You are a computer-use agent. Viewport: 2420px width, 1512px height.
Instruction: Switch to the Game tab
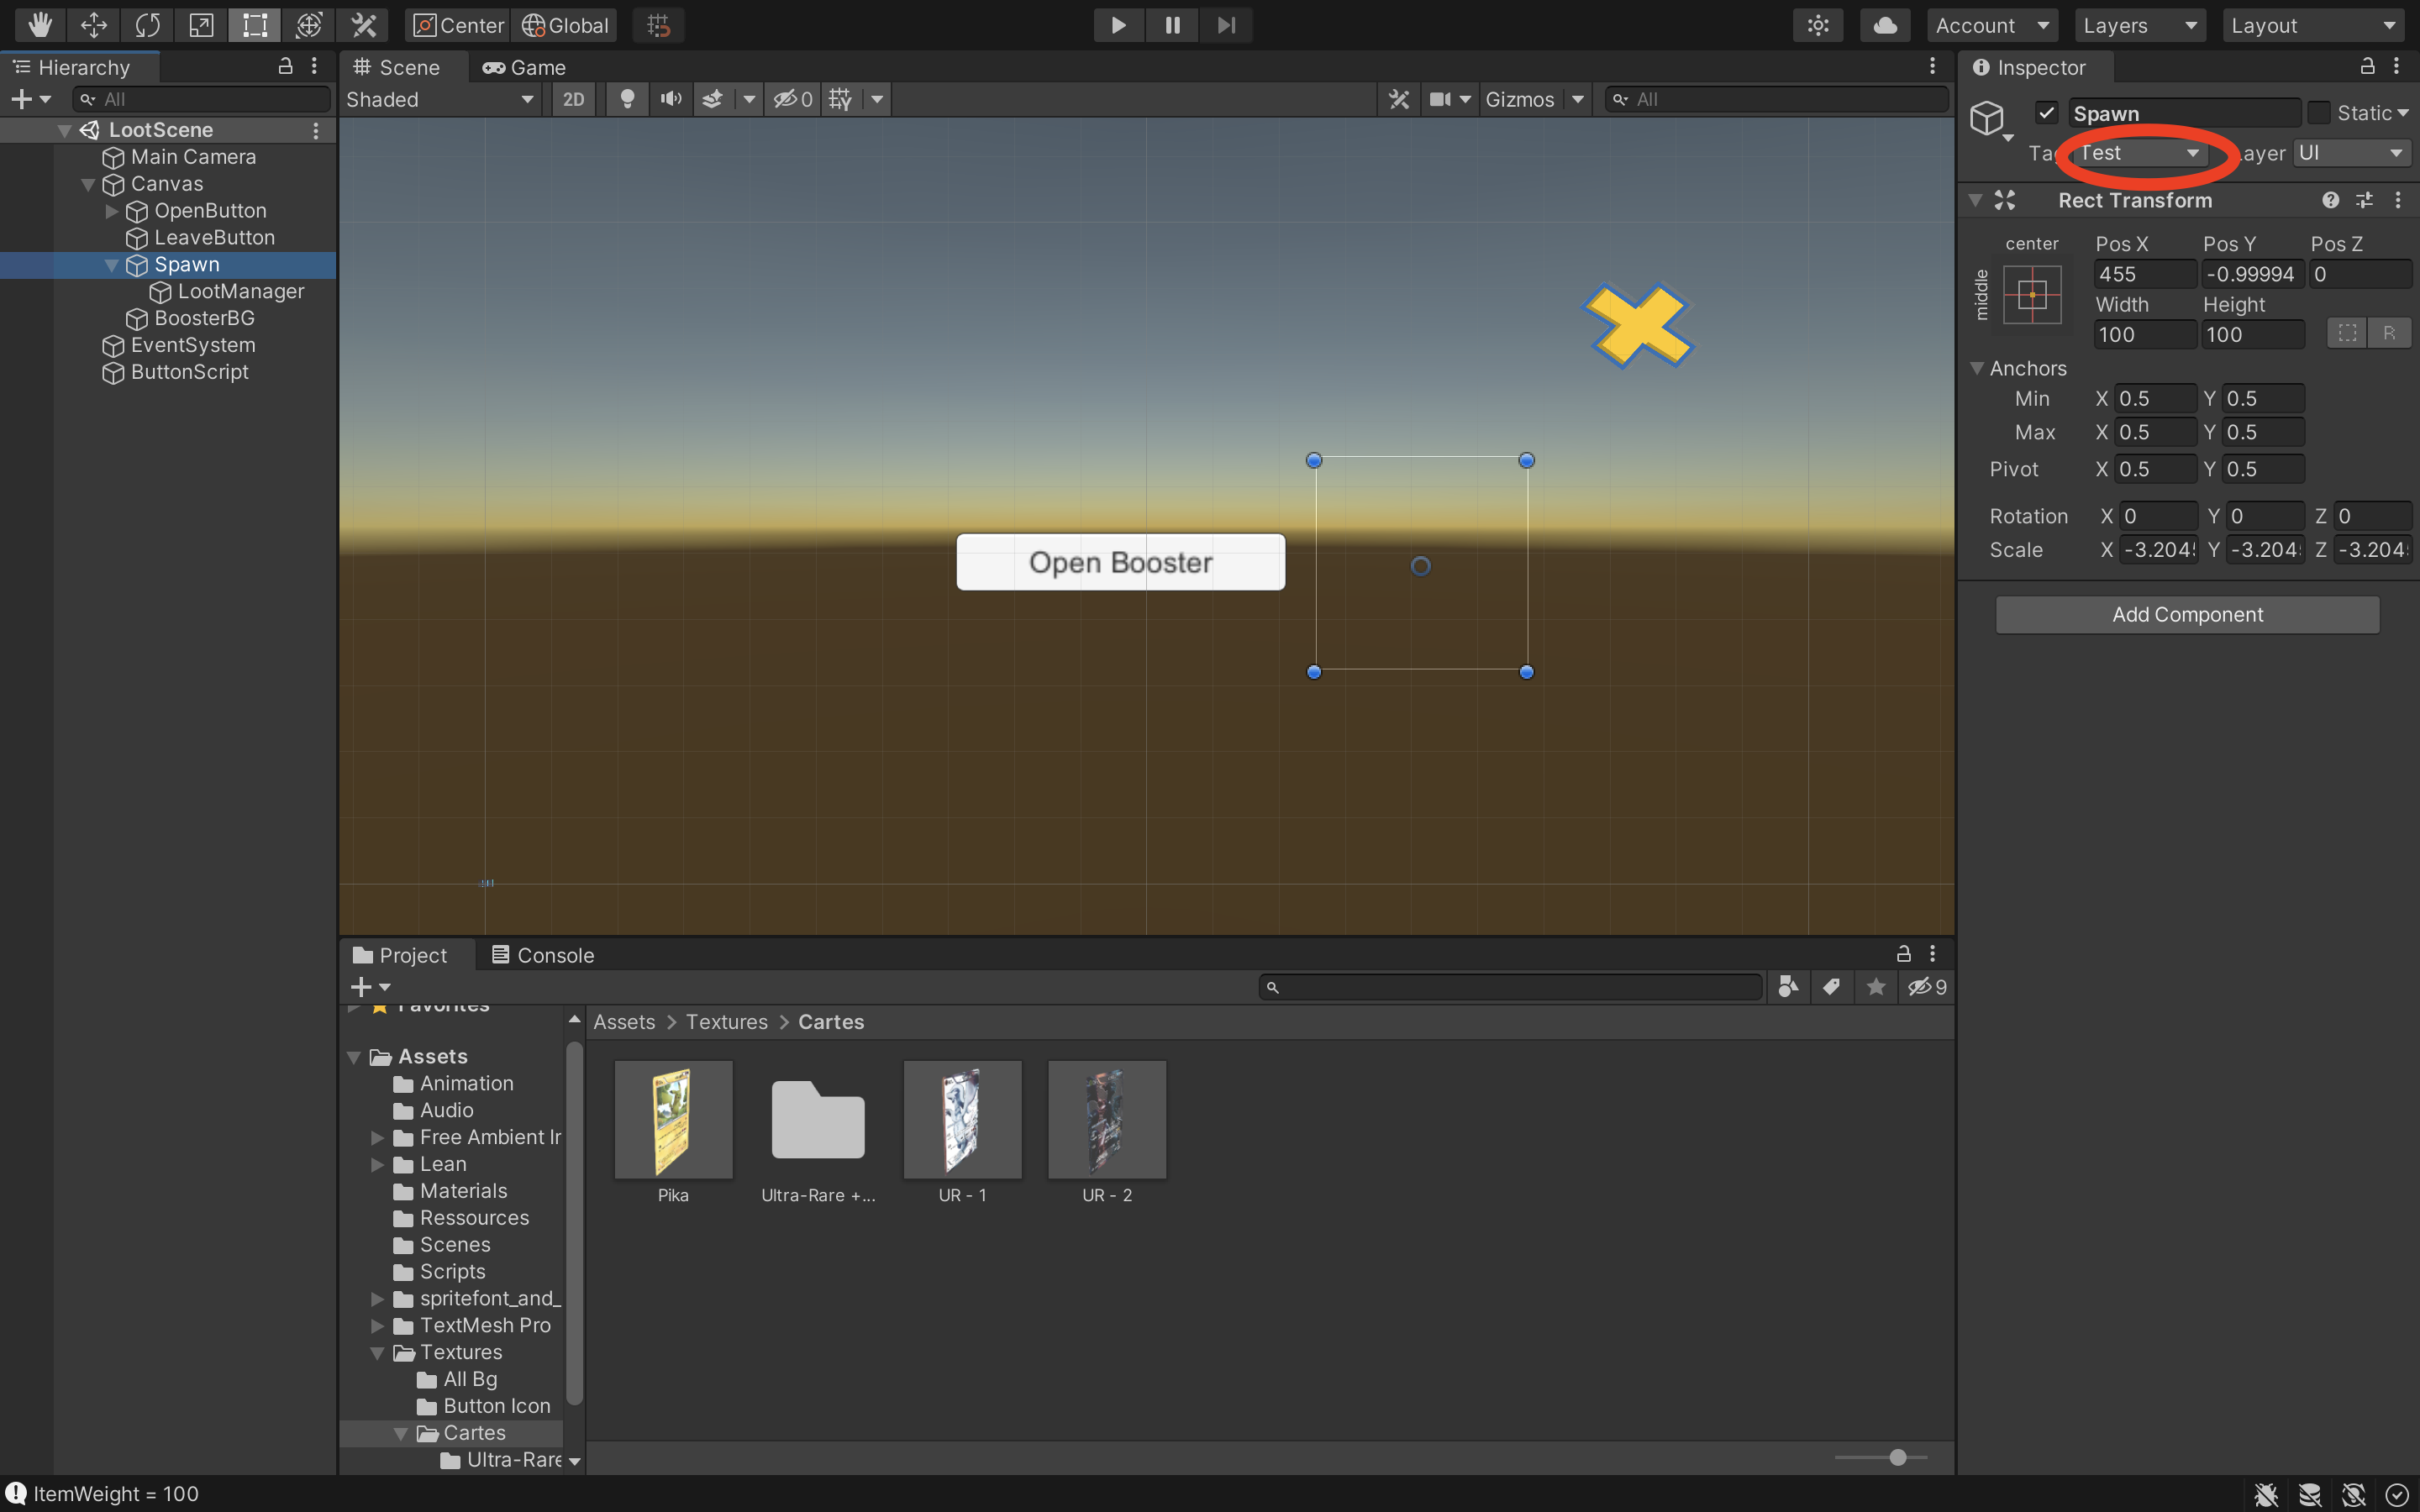pos(524,67)
